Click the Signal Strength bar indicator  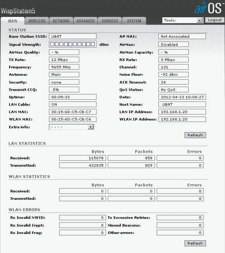coord(73,44)
